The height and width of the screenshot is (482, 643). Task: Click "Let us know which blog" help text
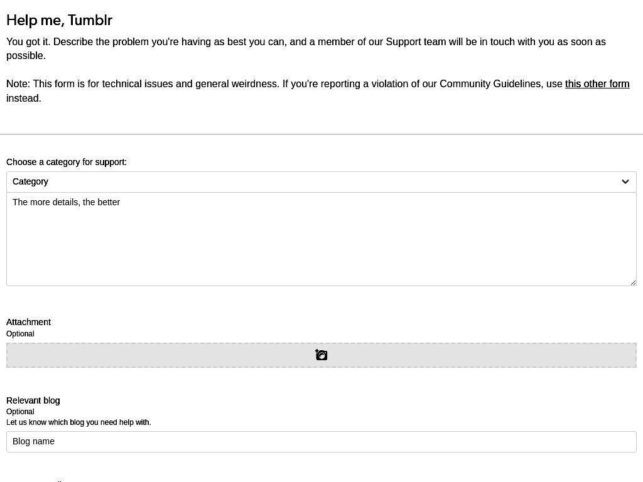[x=78, y=422]
